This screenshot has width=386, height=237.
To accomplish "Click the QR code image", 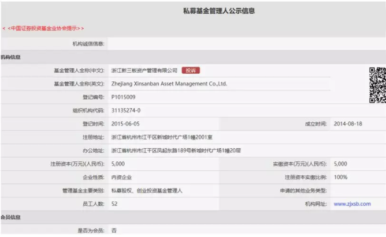I will click(377, 85).
